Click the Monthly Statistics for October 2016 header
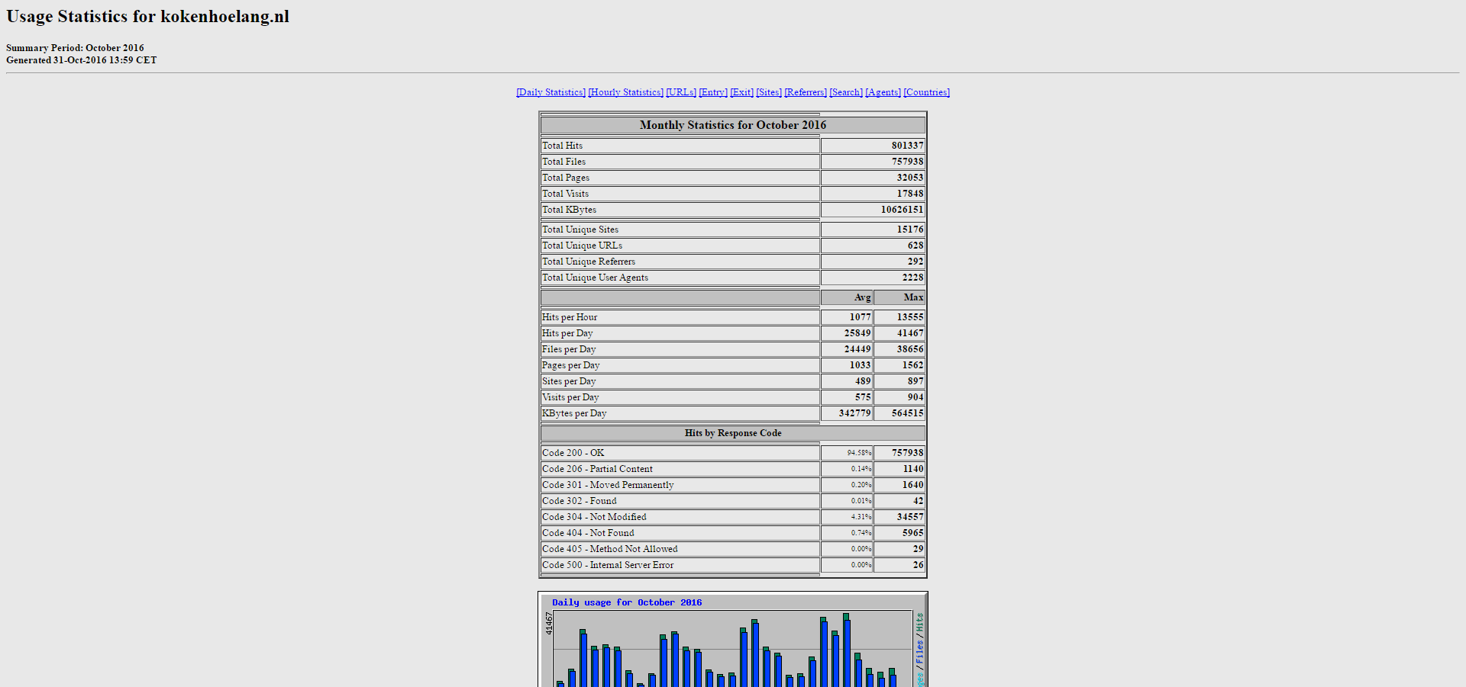Viewport: 1466px width, 687px height. point(733,125)
